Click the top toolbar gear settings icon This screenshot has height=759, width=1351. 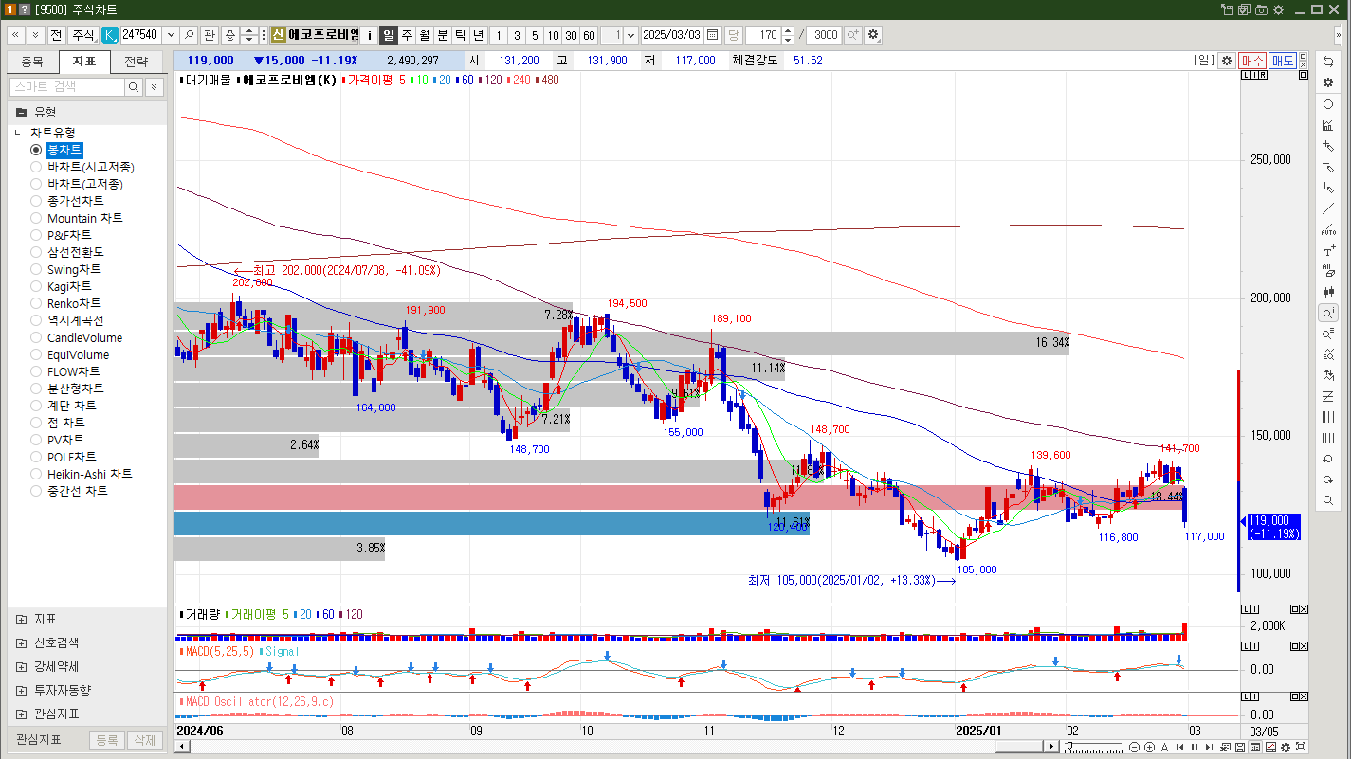873,34
